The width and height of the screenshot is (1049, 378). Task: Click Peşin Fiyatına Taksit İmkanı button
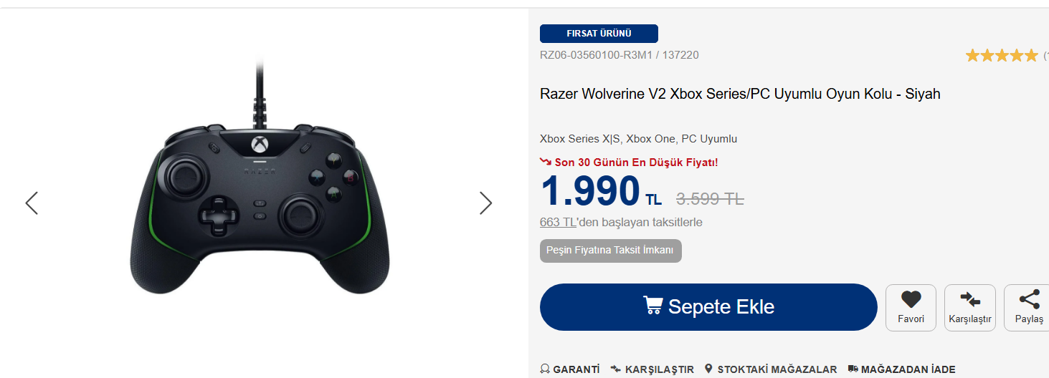tap(610, 251)
